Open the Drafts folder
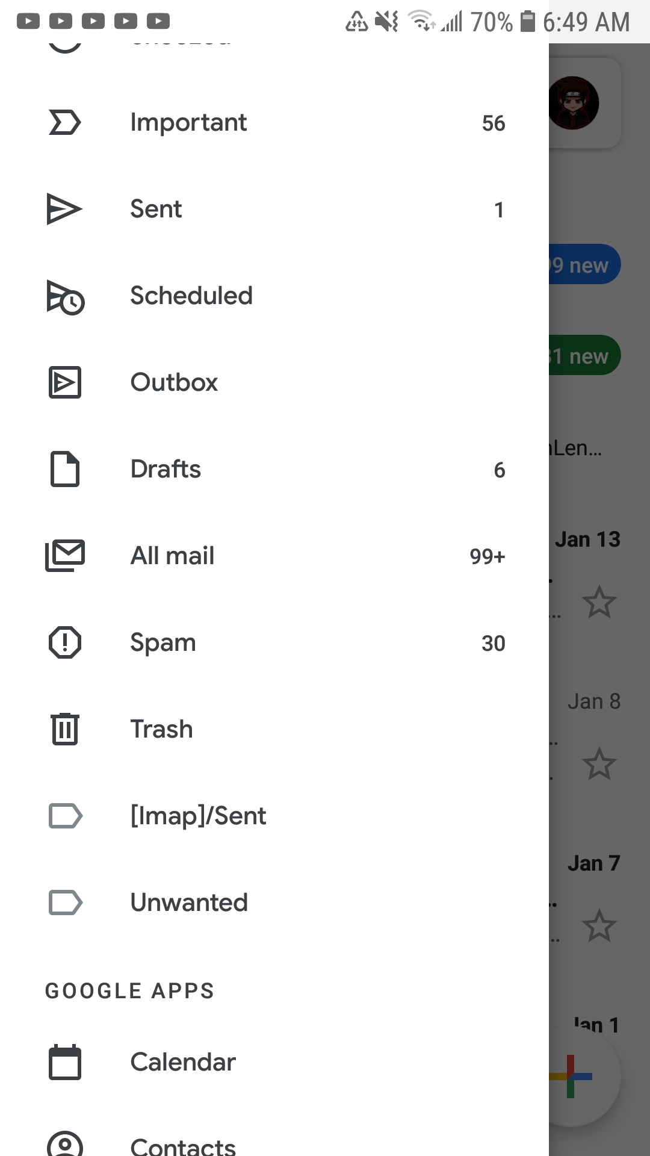 [x=274, y=470]
